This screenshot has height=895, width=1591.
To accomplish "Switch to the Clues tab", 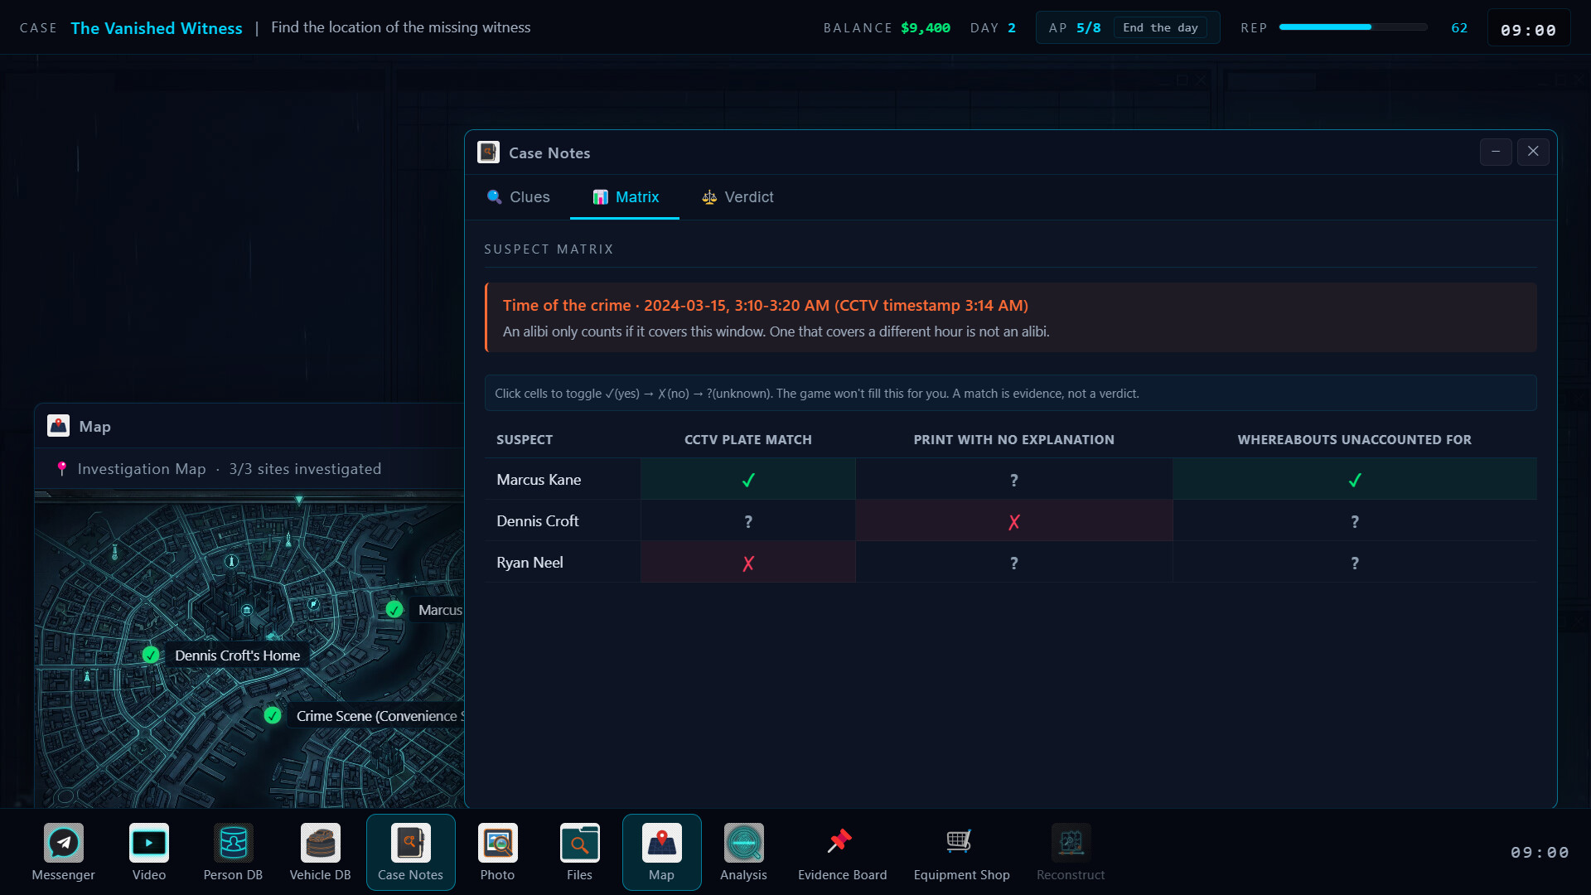I will pos(518,197).
